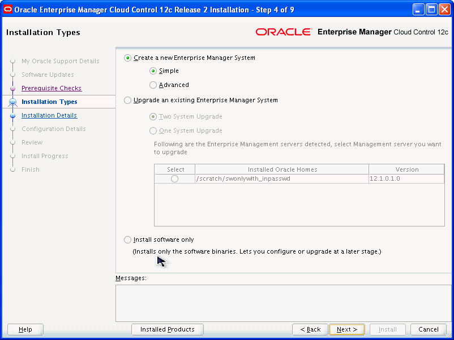Click inside the Messages text area
This screenshot has width=454, height=340.
[x=284, y=303]
